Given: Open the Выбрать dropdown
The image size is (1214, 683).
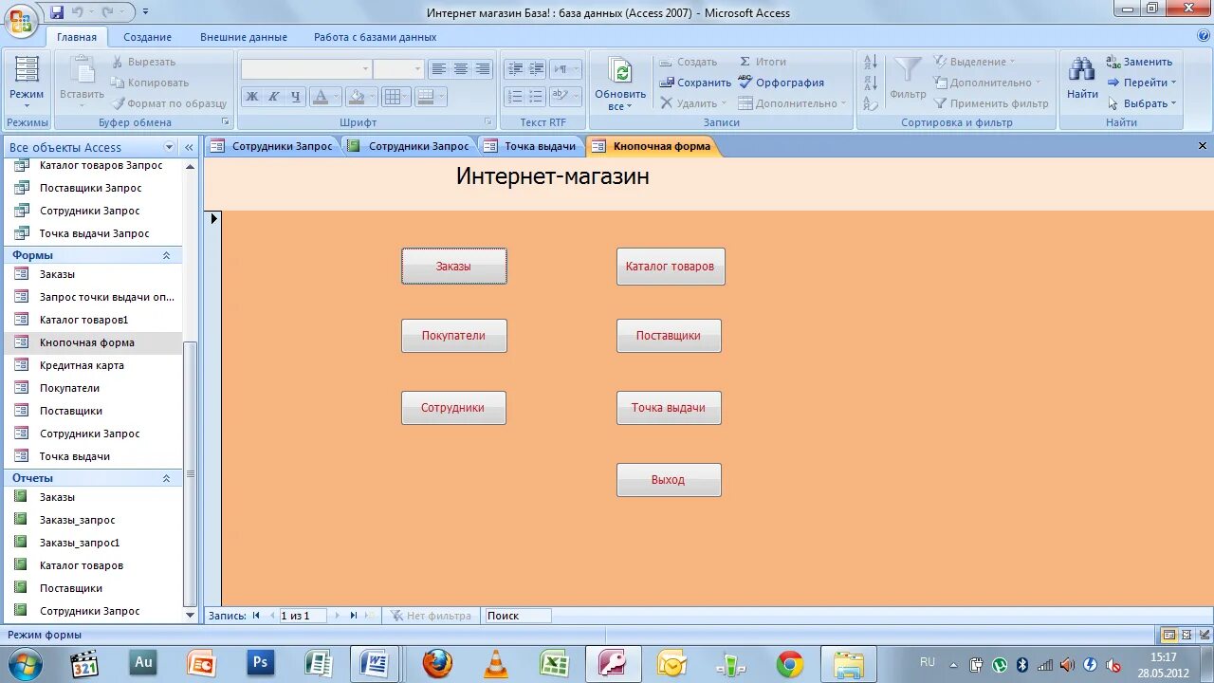Looking at the screenshot, I should [1142, 103].
